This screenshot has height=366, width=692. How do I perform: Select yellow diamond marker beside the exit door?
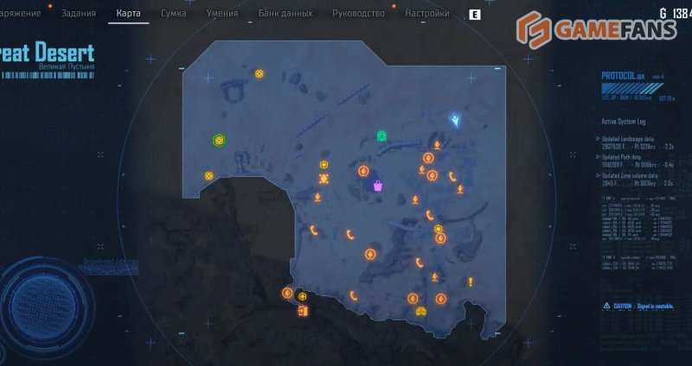click(302, 296)
